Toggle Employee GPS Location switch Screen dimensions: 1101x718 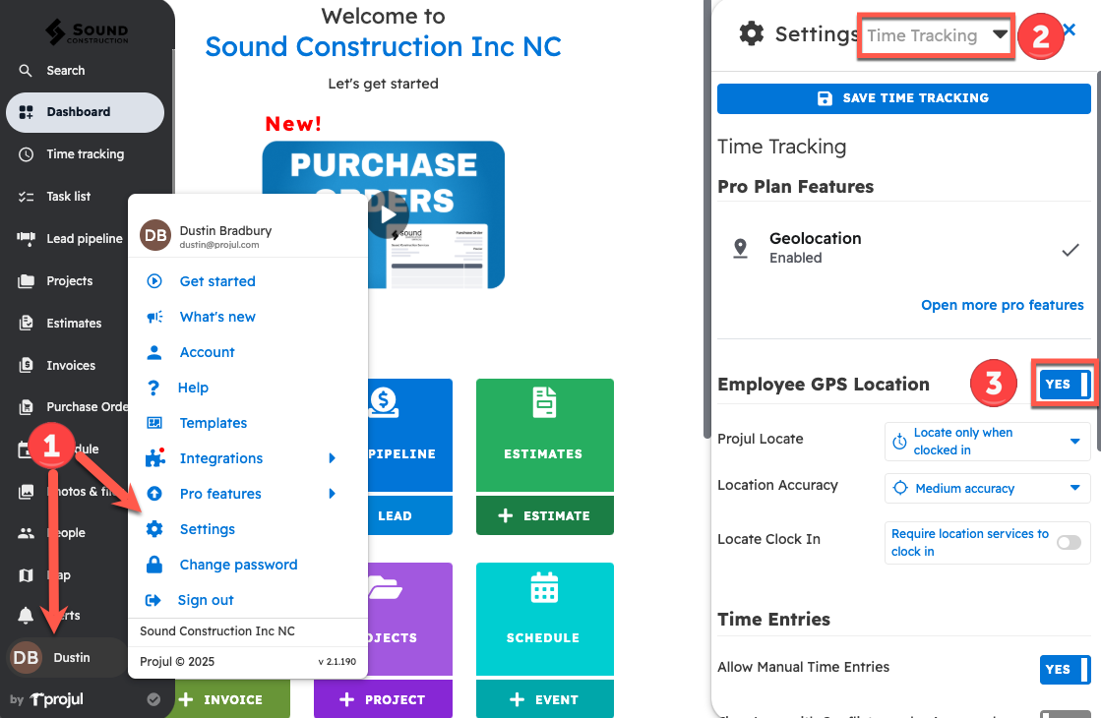(1065, 385)
